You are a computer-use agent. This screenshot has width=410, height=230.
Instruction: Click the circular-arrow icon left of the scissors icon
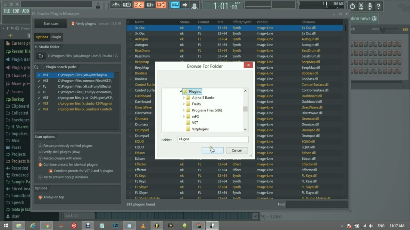[352, 6]
